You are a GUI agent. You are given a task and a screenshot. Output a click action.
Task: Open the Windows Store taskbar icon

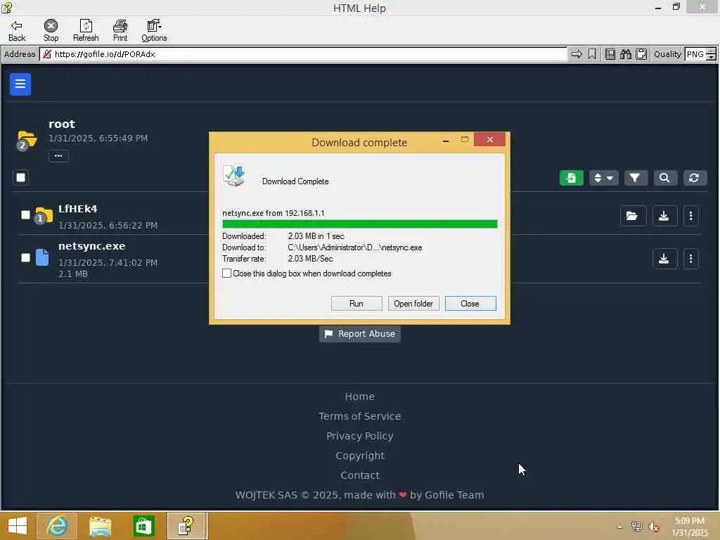(143, 526)
